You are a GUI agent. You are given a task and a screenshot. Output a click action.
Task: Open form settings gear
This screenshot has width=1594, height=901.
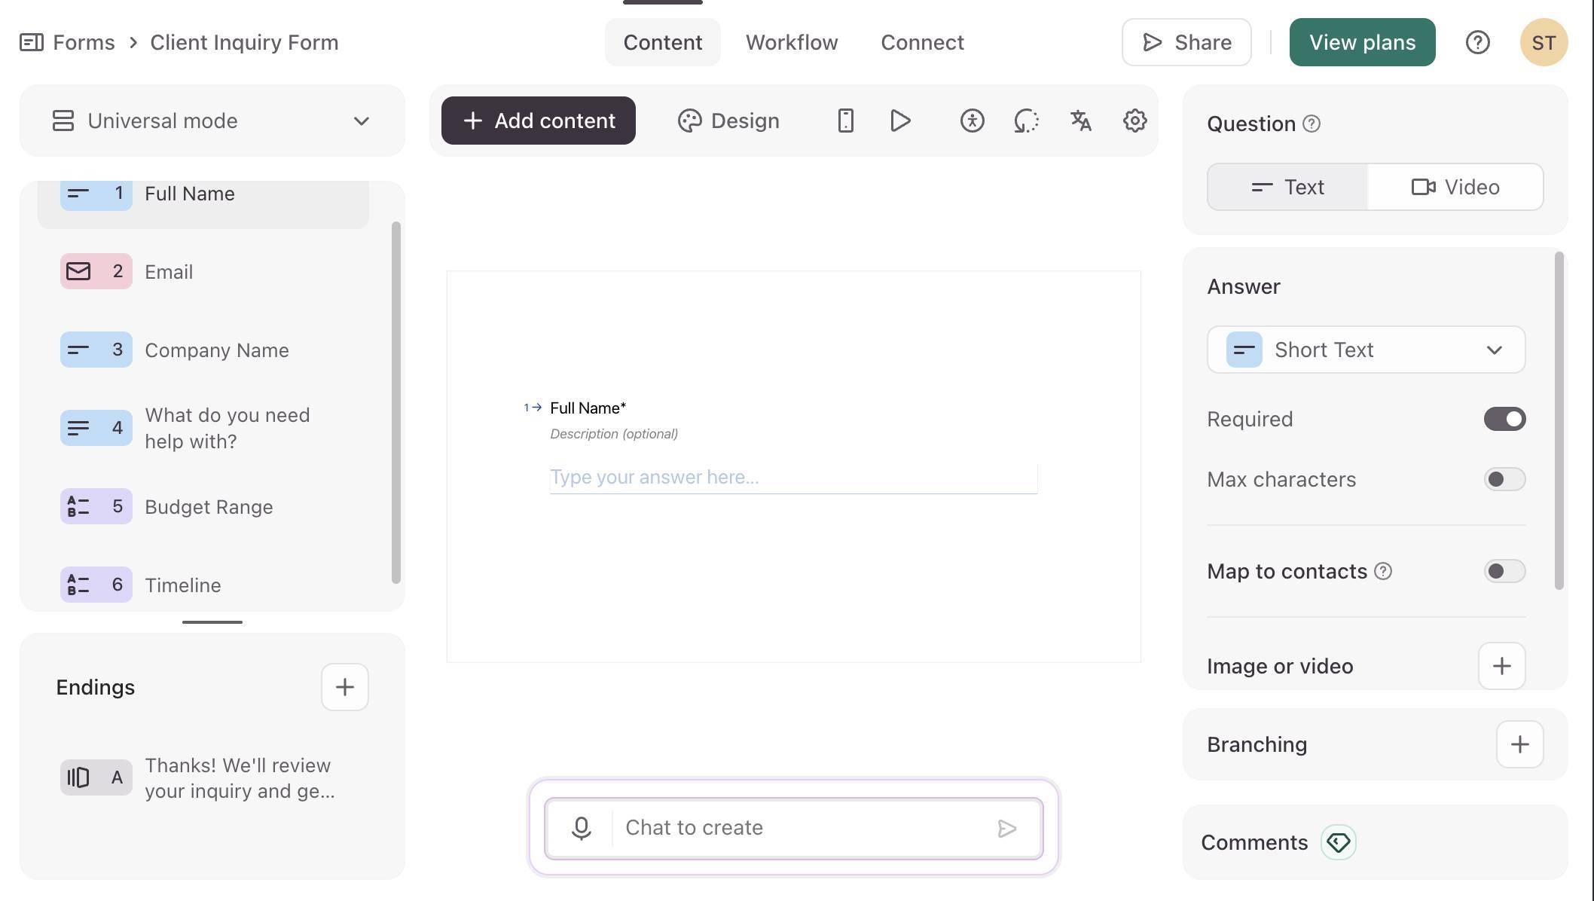tap(1133, 120)
